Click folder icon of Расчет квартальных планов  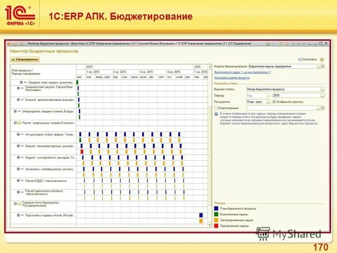tap(19, 123)
